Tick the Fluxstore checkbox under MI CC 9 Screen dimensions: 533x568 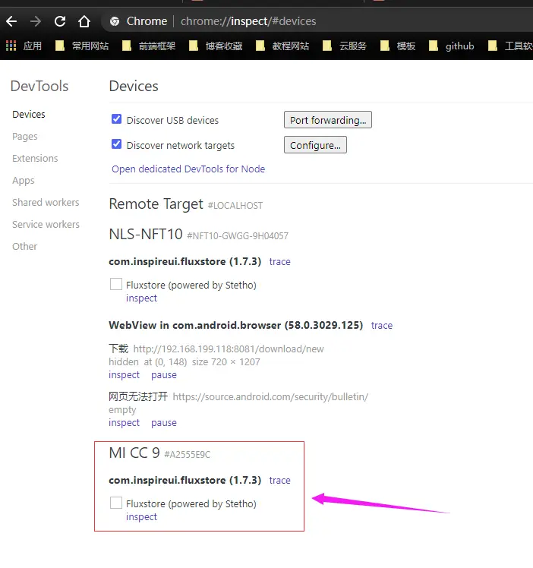(116, 503)
